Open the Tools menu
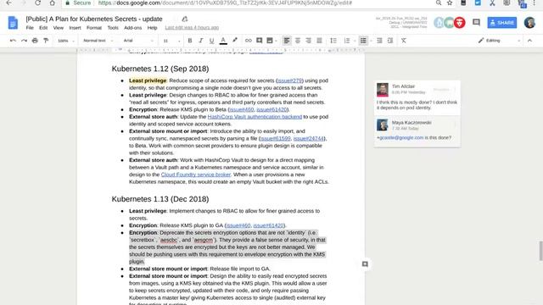The width and height of the screenshot is (543, 305). coord(113,28)
